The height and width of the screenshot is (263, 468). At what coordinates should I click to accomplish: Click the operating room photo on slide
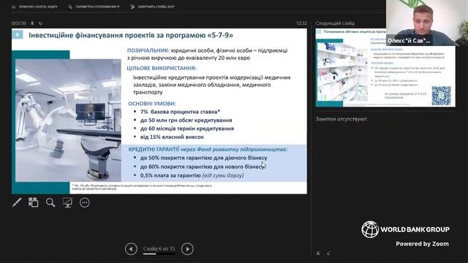click(68, 120)
